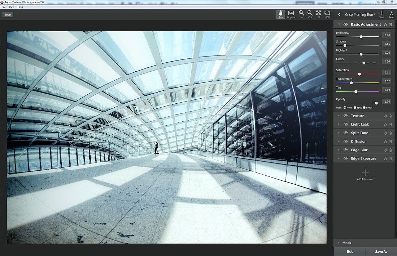Select the Spot mask option
Image resolution: width=397 pixels, height=256 pixels.
click(355, 108)
